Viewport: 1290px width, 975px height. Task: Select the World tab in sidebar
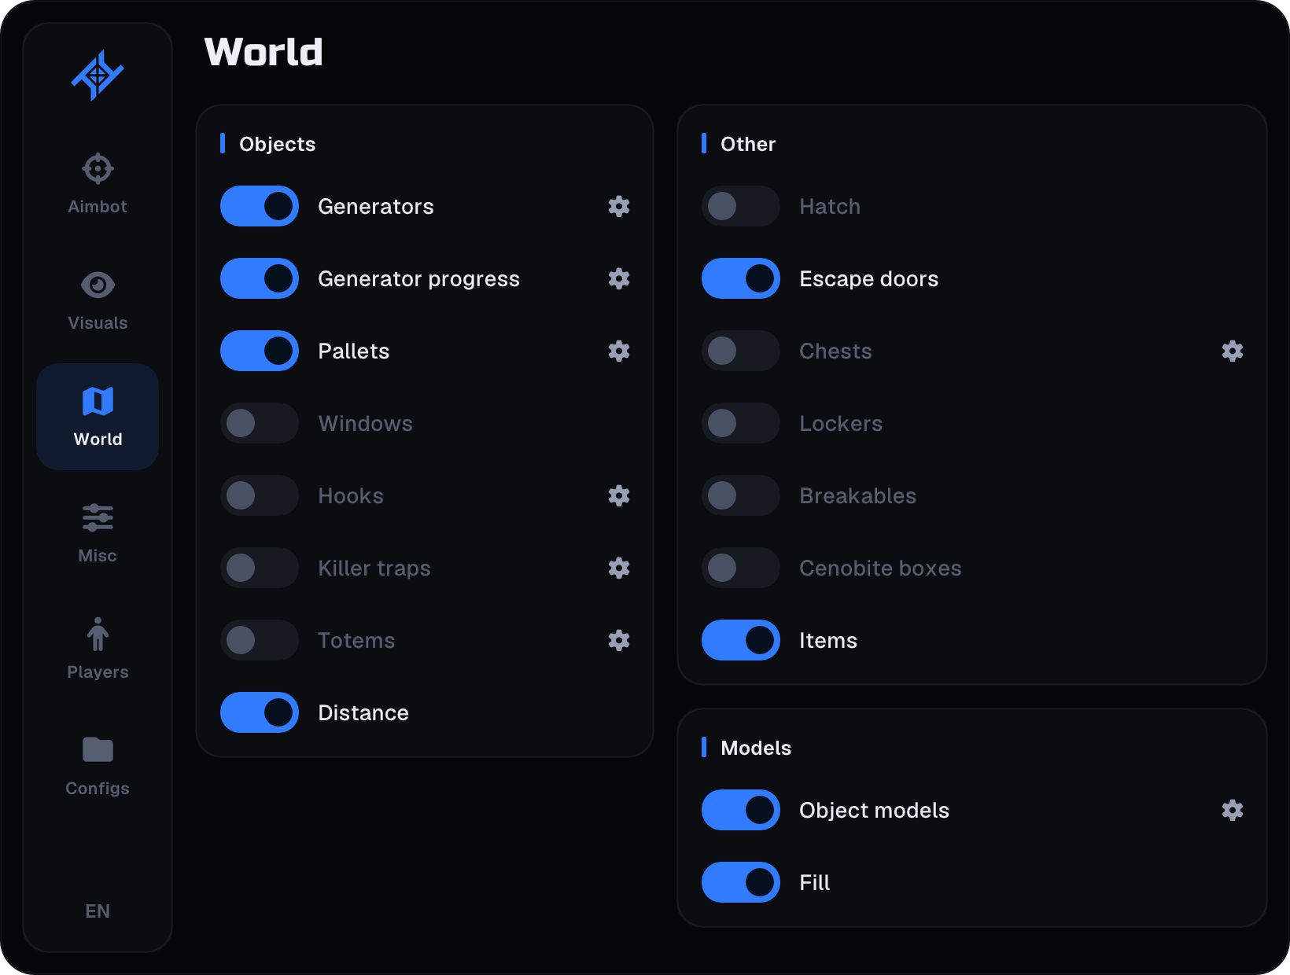pyautogui.click(x=98, y=417)
